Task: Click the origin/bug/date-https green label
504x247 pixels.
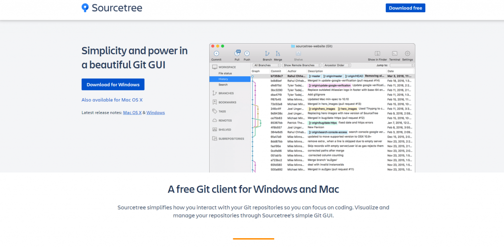Action: pos(323,123)
